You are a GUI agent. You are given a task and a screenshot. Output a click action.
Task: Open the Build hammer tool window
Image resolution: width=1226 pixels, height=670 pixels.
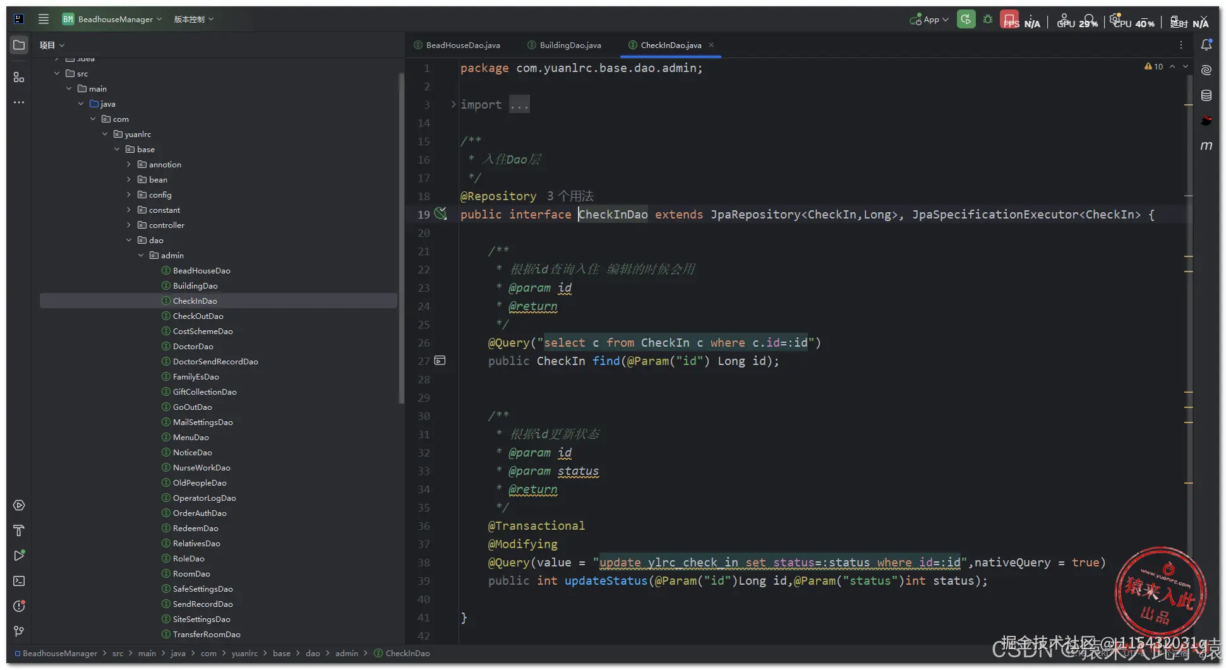tap(19, 530)
